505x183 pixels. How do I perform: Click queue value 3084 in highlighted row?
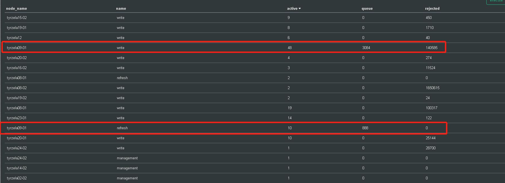click(x=366, y=48)
